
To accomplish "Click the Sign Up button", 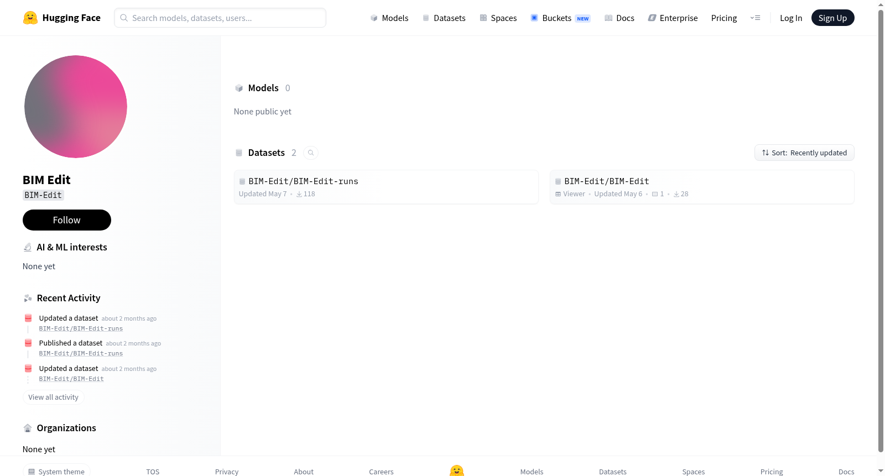I will (833, 18).
